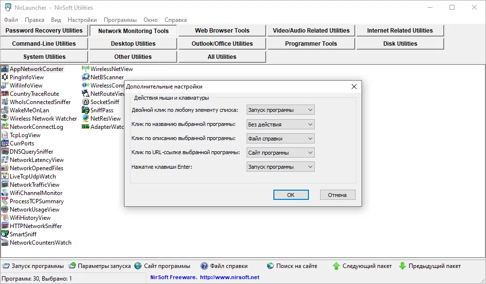Close the Дополнительные настройки dialog

[x=354, y=87]
